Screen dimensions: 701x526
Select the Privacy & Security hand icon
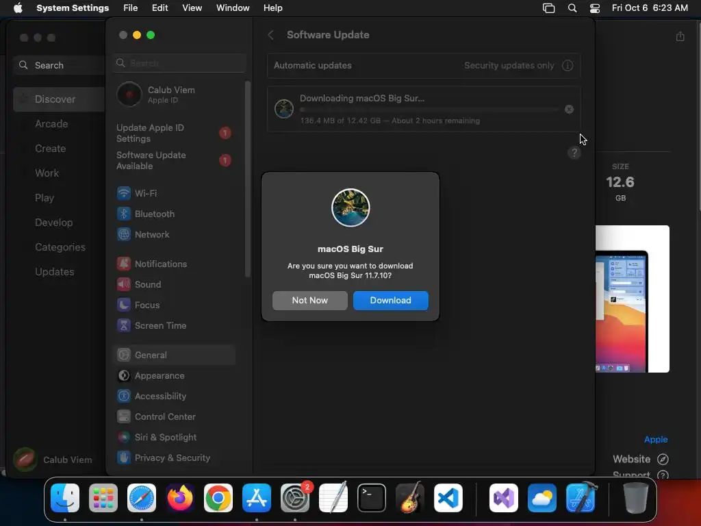[124, 458]
